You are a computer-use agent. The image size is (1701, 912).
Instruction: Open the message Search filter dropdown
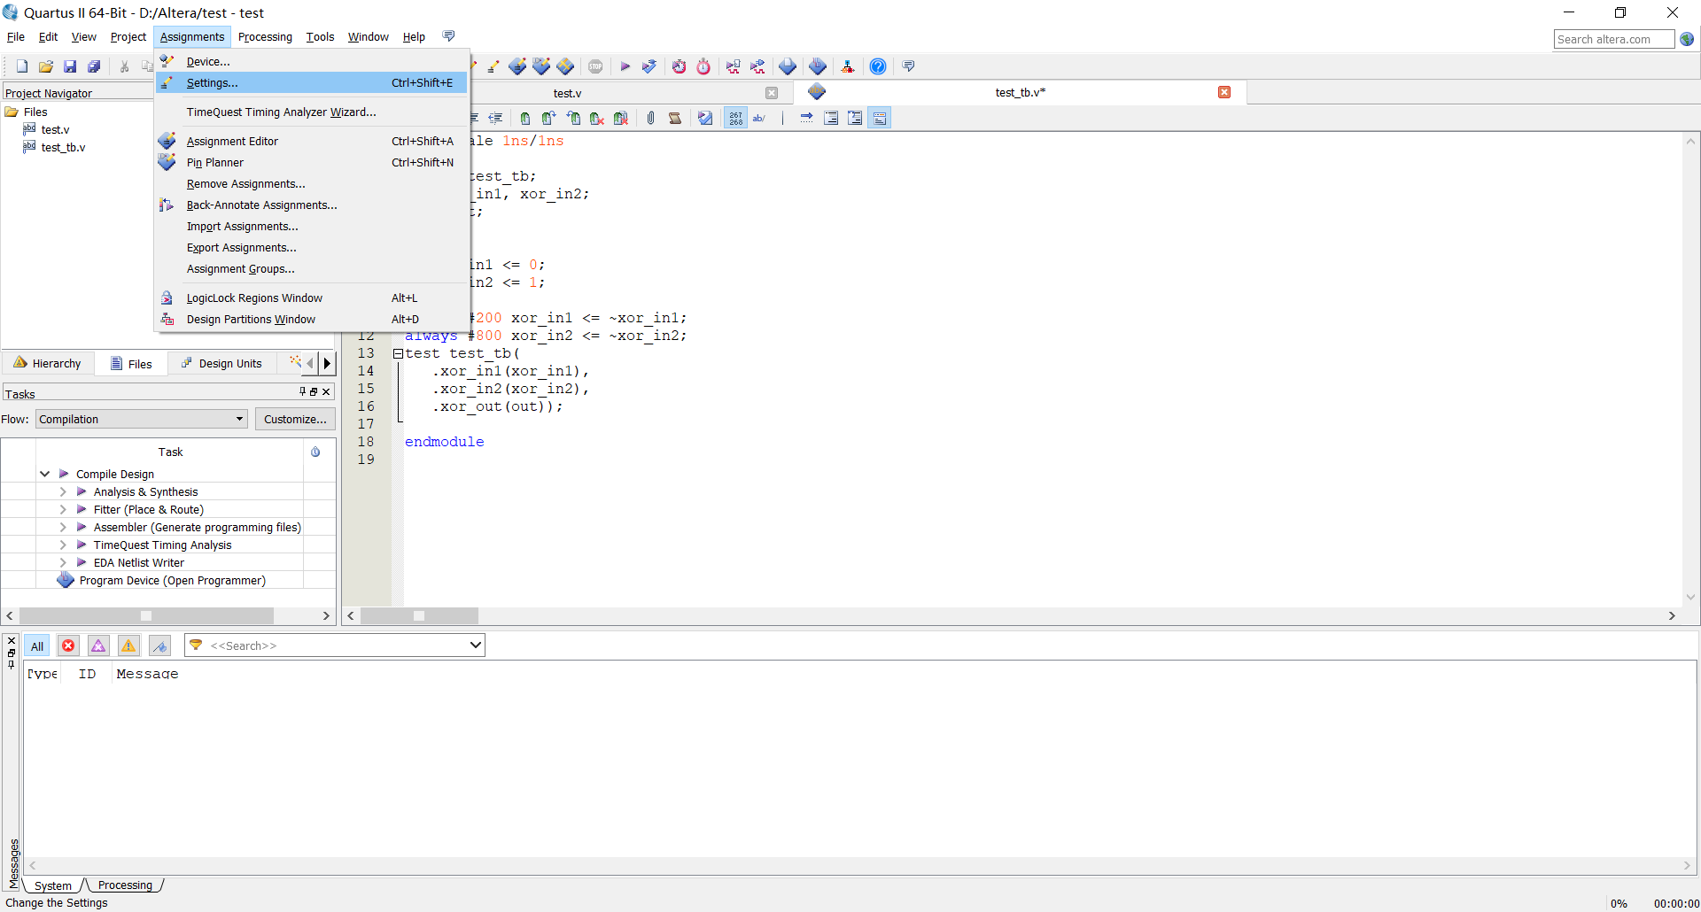475,645
